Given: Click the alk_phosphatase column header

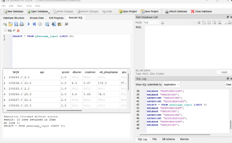Looking at the screenshot, I should coord(109,72).
